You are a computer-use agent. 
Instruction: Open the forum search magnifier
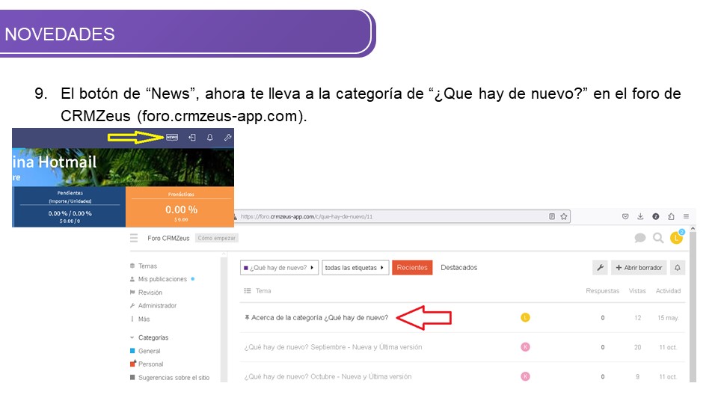pos(658,238)
